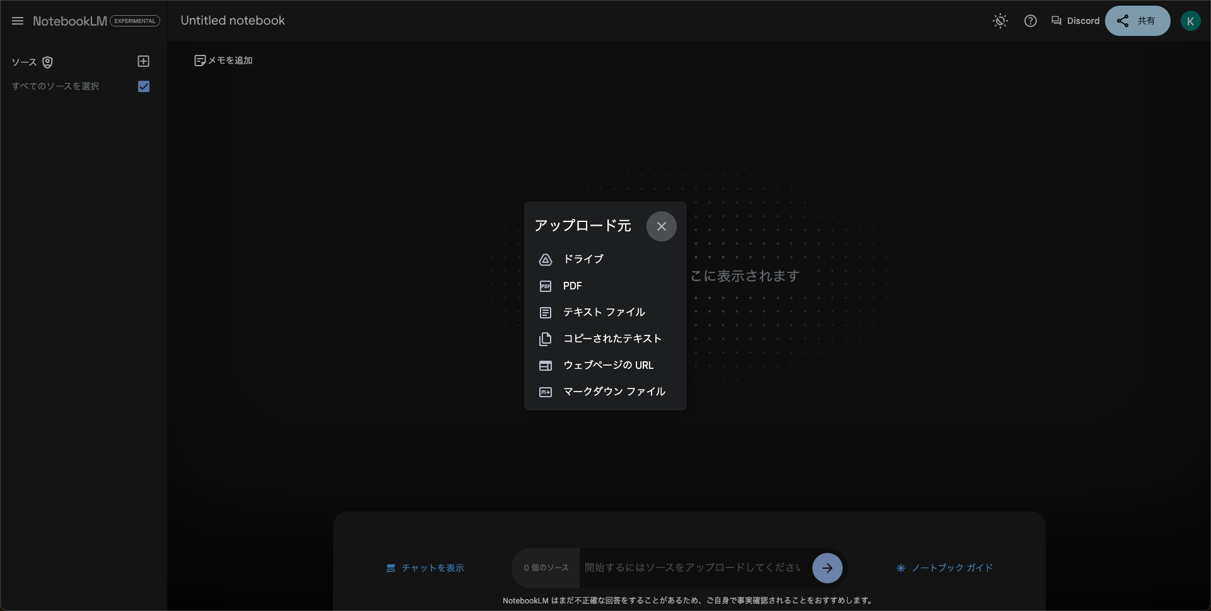The image size is (1211, 611).
Task: Choose the PDF upload option
Action: (x=605, y=286)
